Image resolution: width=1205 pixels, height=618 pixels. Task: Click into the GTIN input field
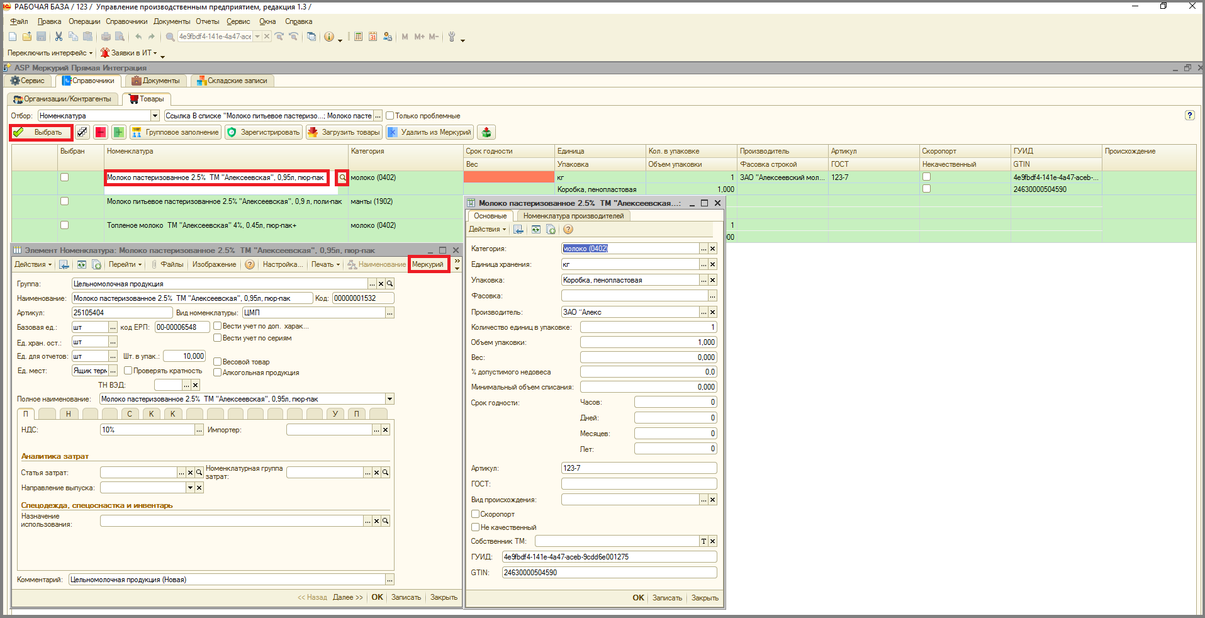tap(609, 573)
